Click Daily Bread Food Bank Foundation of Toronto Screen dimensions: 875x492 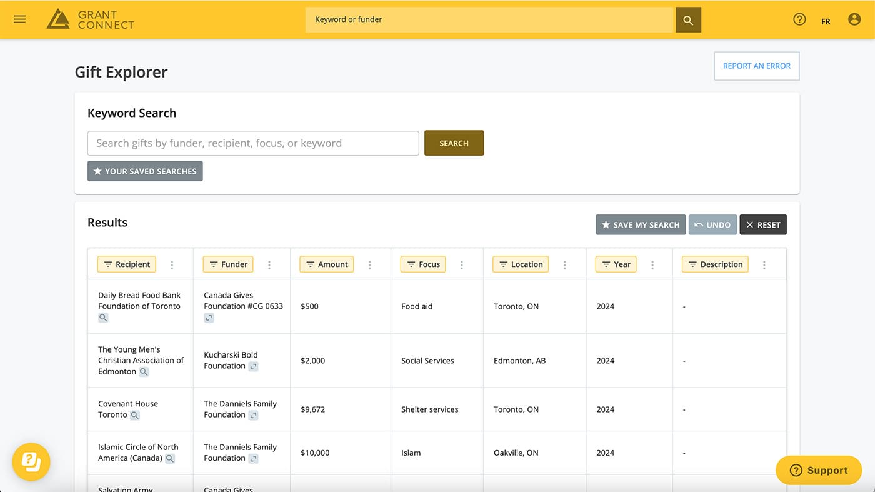click(x=139, y=301)
